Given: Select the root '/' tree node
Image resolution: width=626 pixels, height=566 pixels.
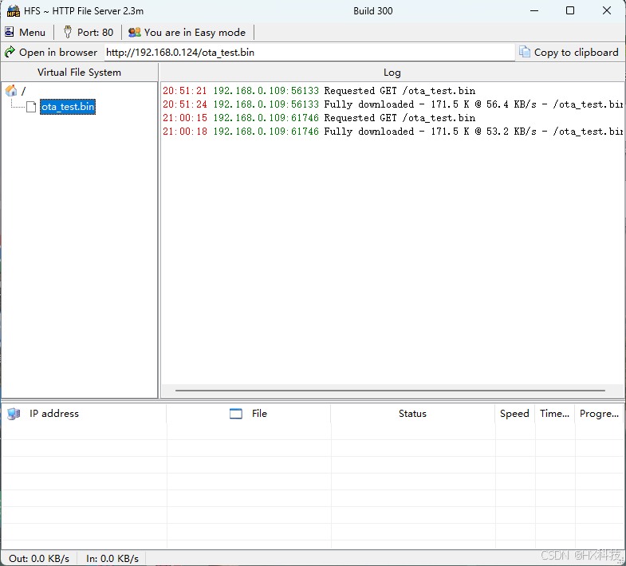Looking at the screenshot, I should coord(23,91).
